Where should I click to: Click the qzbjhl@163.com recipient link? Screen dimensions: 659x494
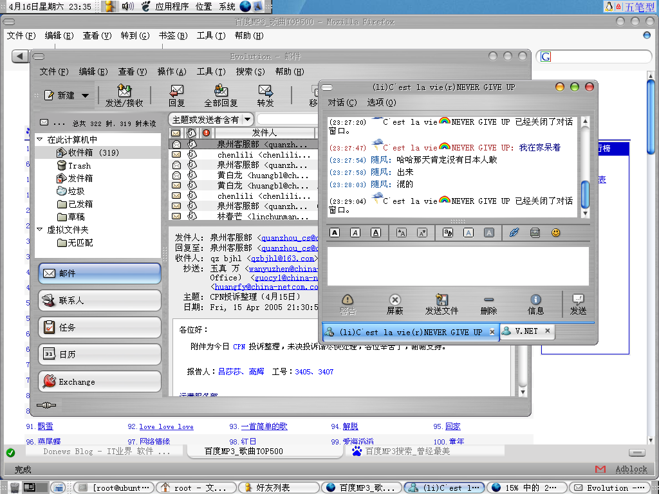(283, 259)
